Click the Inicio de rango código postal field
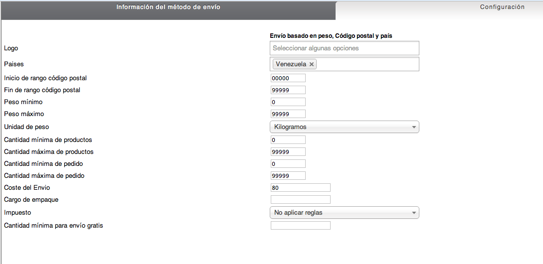This screenshot has width=543, height=264. click(288, 78)
